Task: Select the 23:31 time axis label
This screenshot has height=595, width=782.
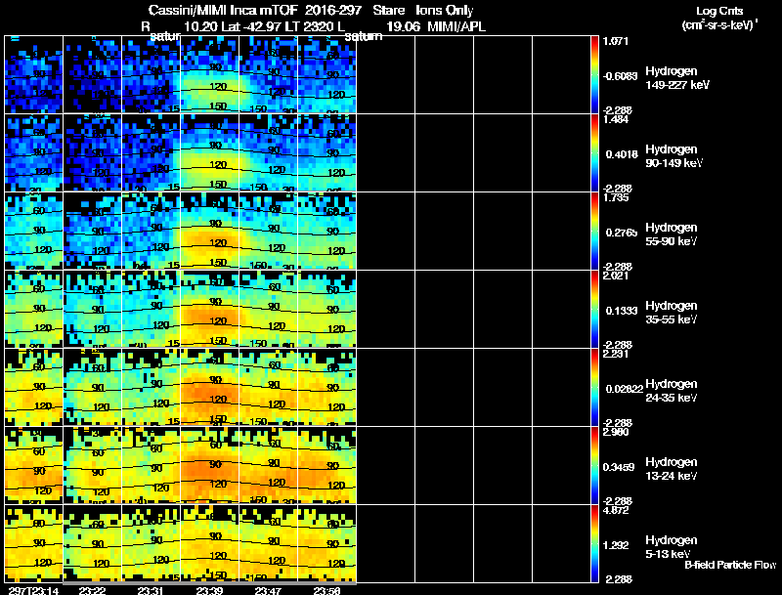Action: point(152,590)
